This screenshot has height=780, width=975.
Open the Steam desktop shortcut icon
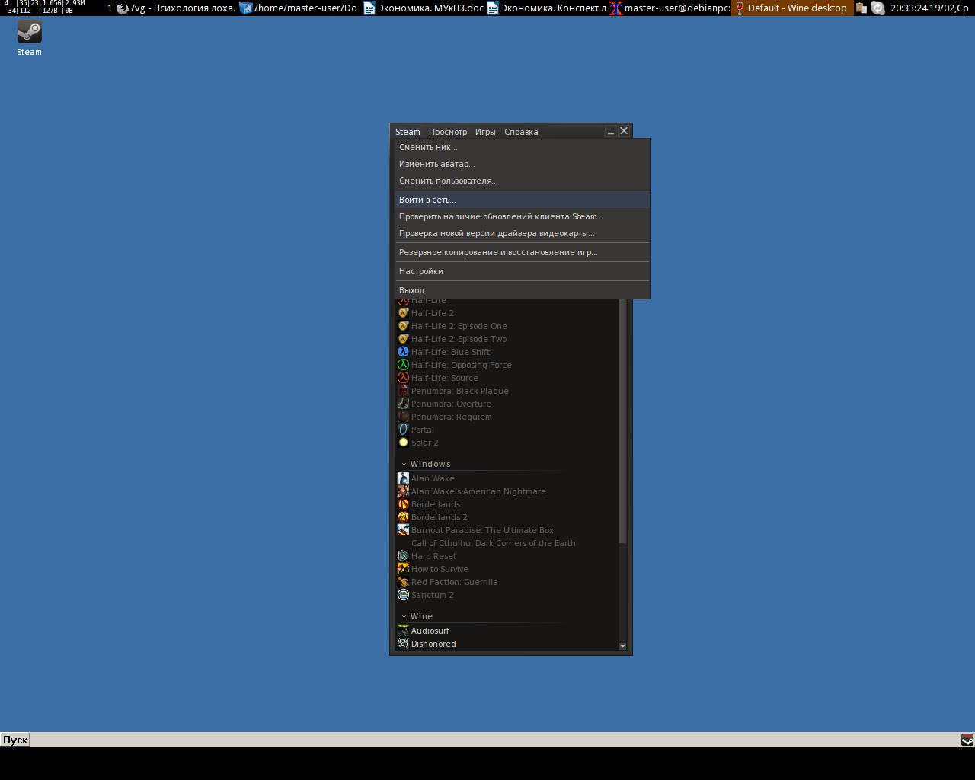point(29,33)
